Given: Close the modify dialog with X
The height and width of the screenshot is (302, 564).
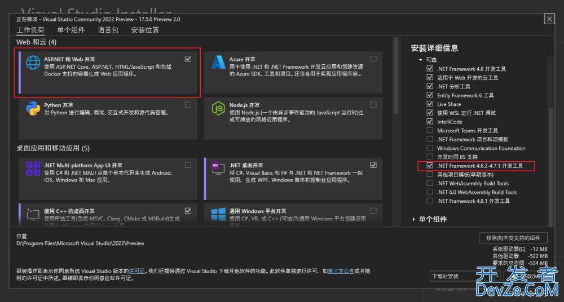Looking at the screenshot, I should tap(549, 19).
